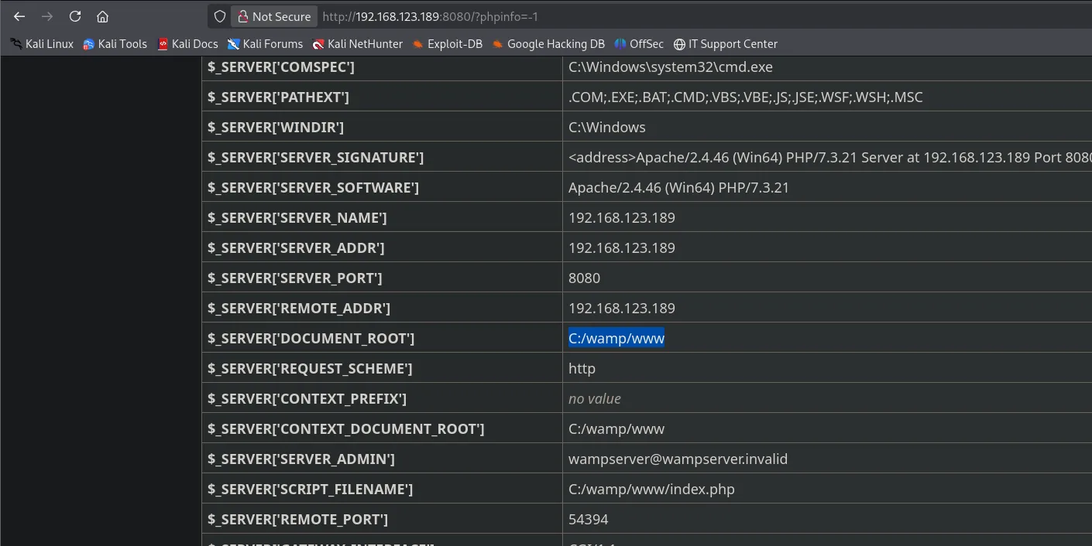This screenshot has width=1092, height=546.
Task: Click the SERVER_NAME 192.168.123.189 value
Action: 622,218
